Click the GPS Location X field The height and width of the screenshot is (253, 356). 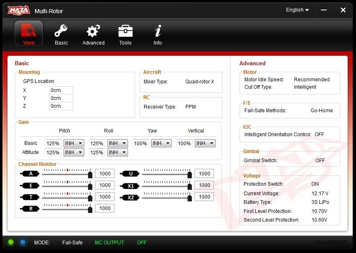click(61, 90)
